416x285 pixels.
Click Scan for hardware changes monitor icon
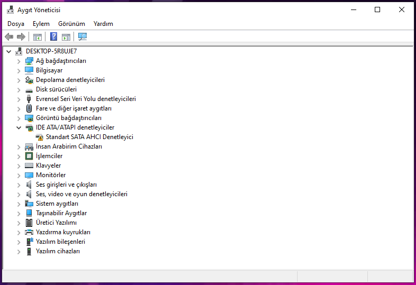coord(82,36)
